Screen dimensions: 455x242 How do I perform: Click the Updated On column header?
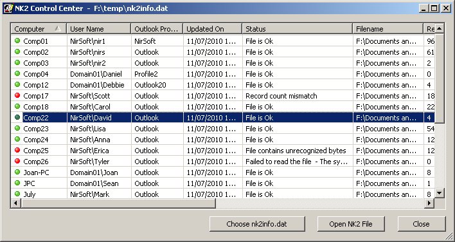coord(213,29)
